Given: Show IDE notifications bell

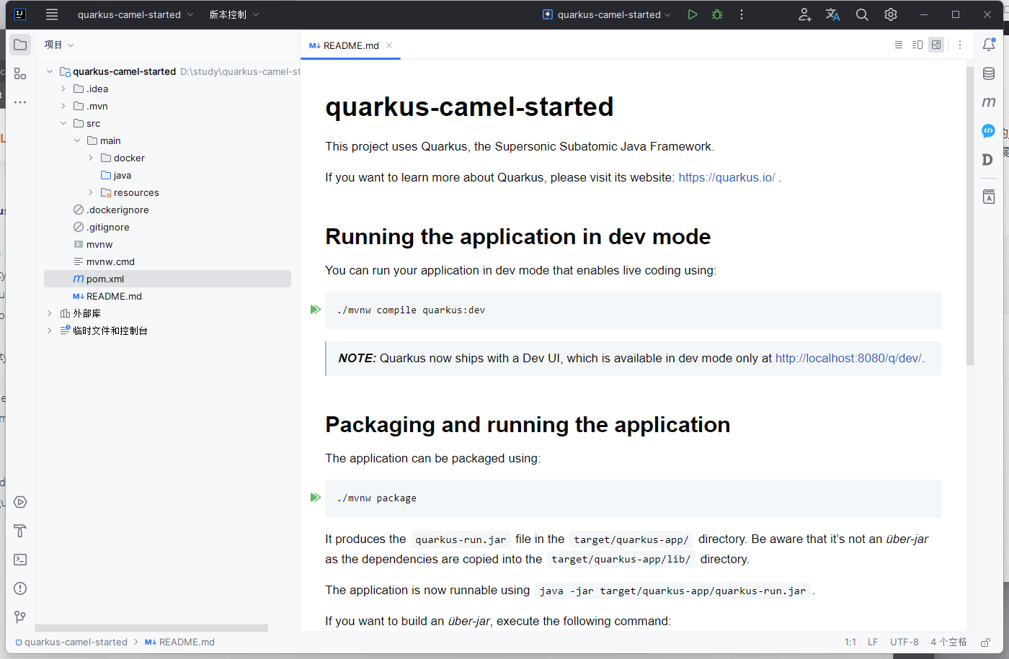Looking at the screenshot, I should [x=989, y=45].
